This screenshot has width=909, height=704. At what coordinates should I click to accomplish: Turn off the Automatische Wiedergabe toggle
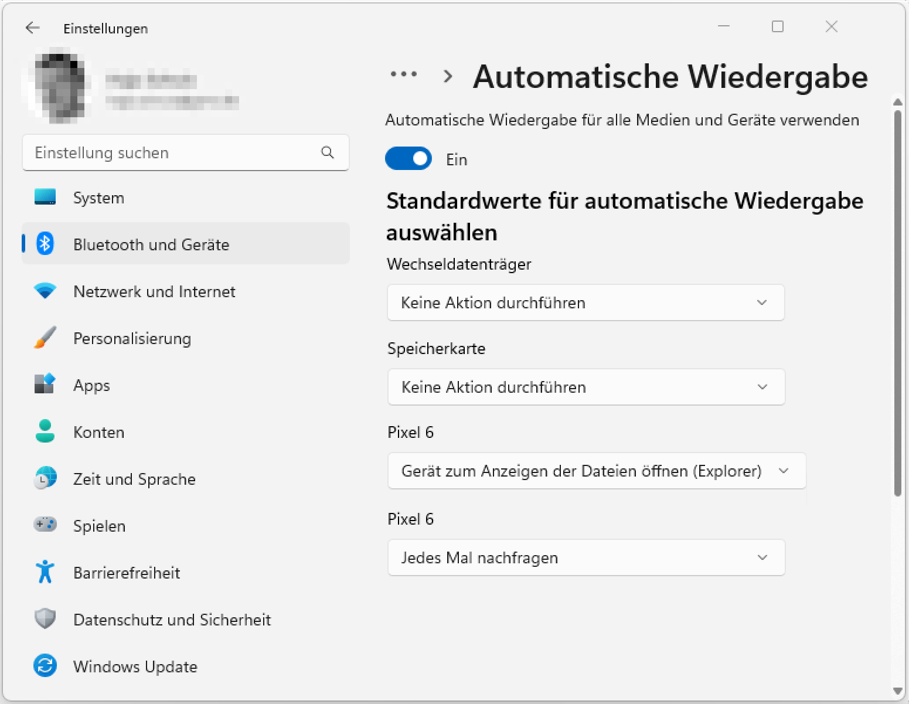(408, 159)
